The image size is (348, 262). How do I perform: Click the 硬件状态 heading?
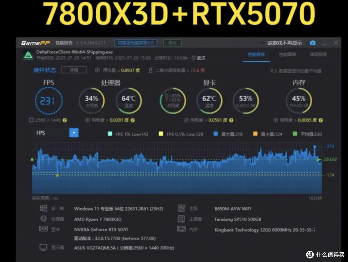pos(45,70)
